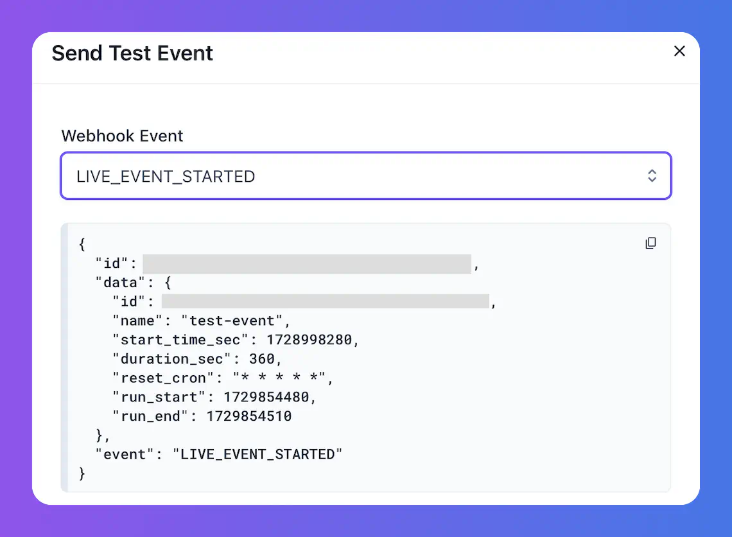Click the redacted top-level id value
This screenshot has width=732, height=537.
coord(307,264)
